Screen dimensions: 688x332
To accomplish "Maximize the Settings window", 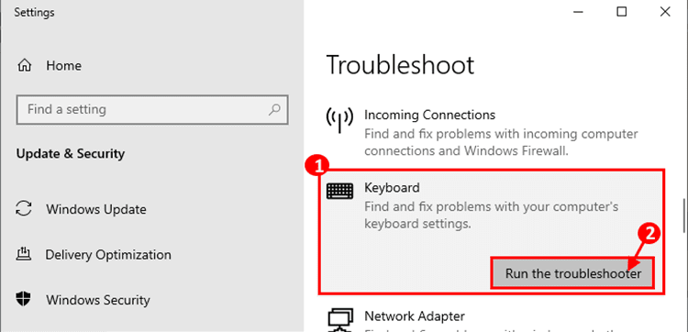I will (x=622, y=12).
